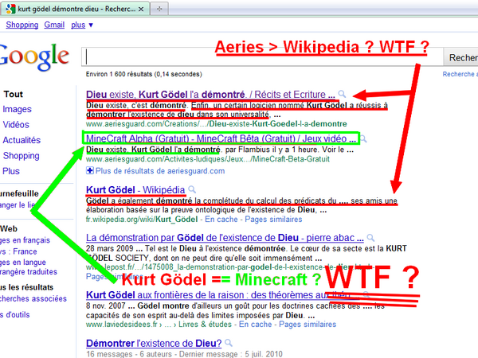This screenshot has width=478, height=358.
Task: Click the magnifier preview icon beside Dieu existe result
Action: pyautogui.click(x=342, y=94)
